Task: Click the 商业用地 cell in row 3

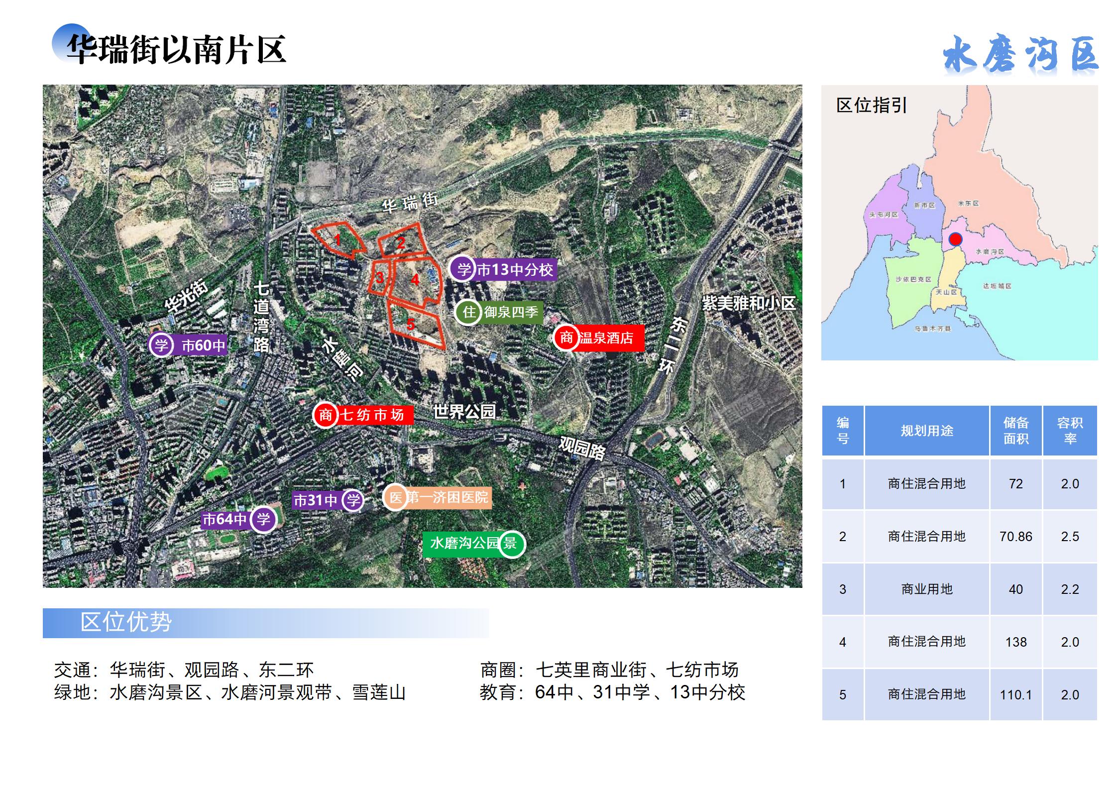Action: click(x=926, y=589)
